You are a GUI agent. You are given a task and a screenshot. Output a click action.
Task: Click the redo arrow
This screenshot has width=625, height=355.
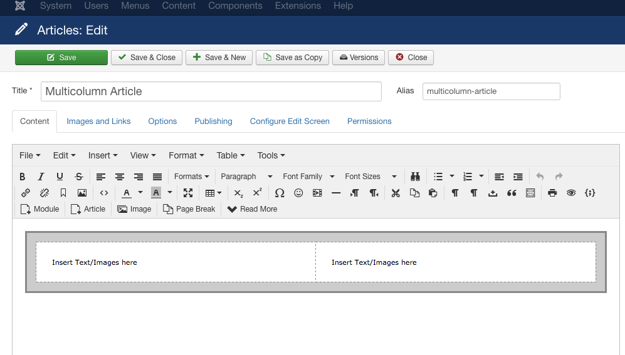559,177
